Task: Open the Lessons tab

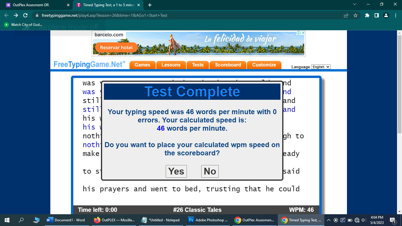Action: [x=171, y=65]
